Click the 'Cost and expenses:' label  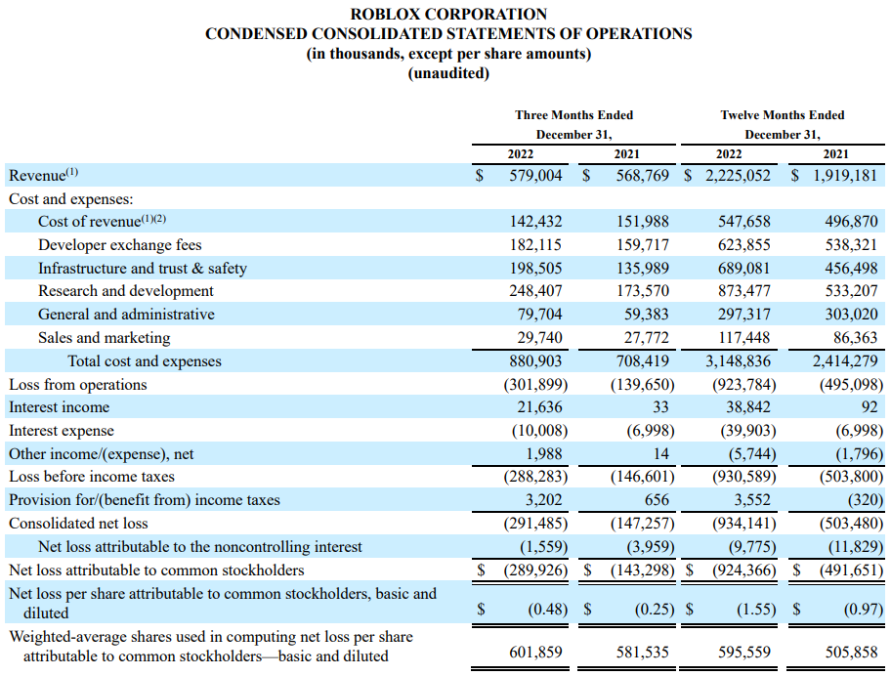(71, 199)
